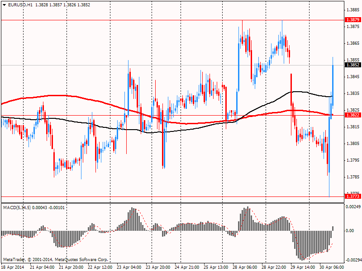Click the 0.00 MACD zero level label
Image resolution: width=362 pixels, height=271 pixels.
[x=350, y=231]
